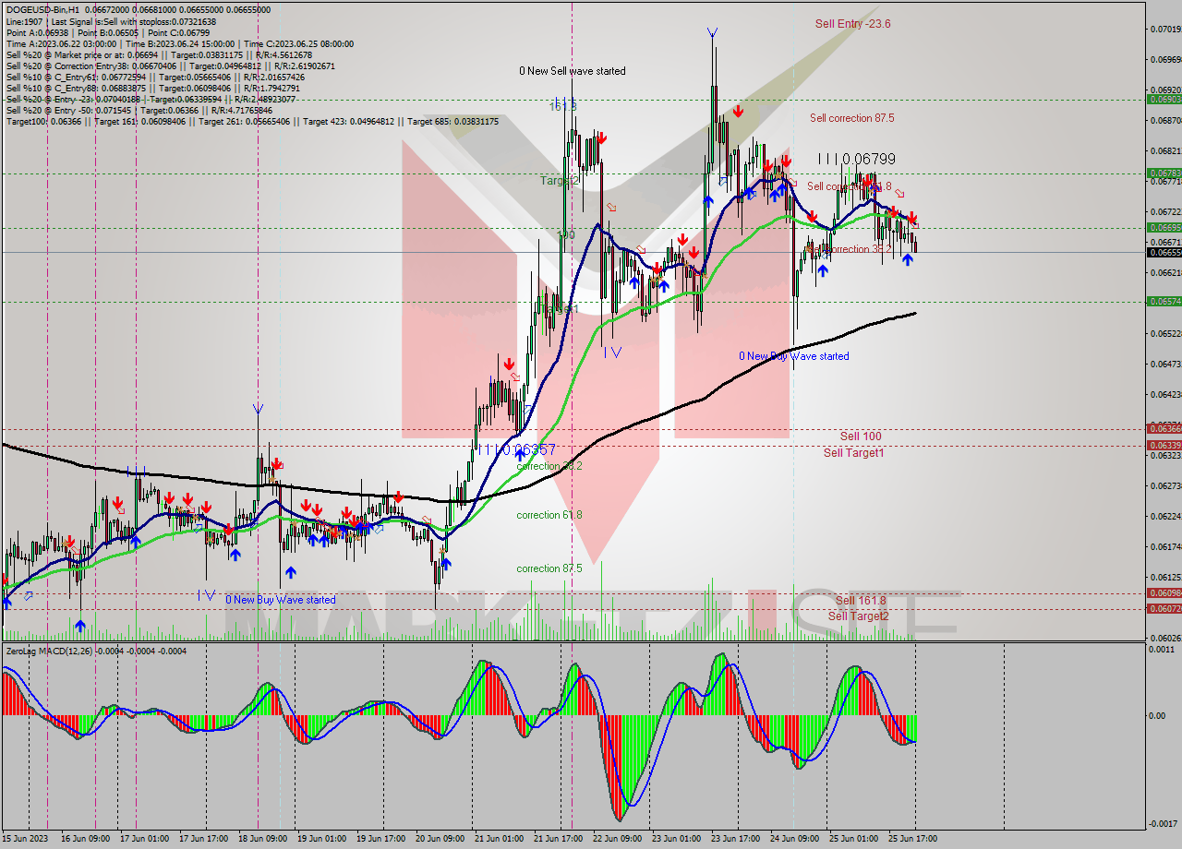This screenshot has height=849, width=1182.
Task: Click the green 'correction 61.8' label
Action: (549, 515)
